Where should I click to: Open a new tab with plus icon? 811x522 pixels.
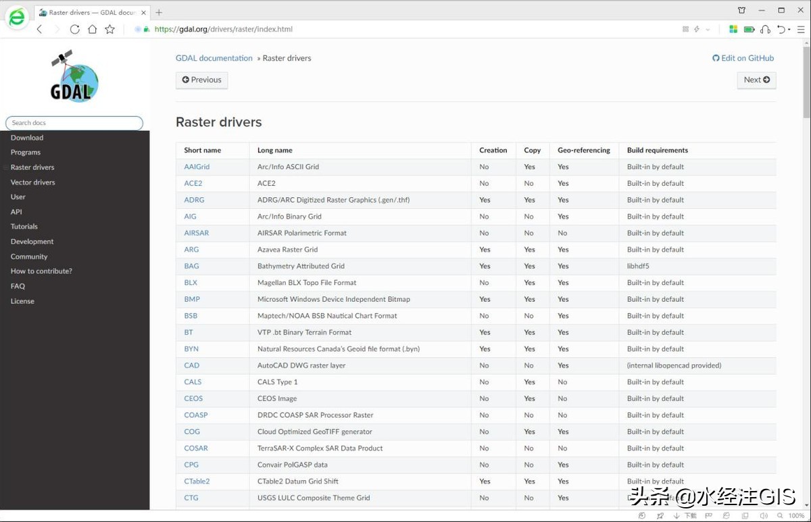159,12
